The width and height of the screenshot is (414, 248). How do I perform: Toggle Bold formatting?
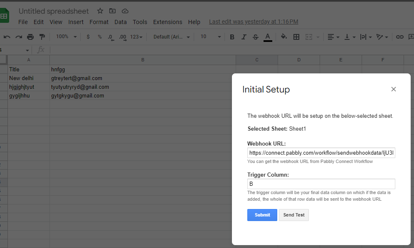(232, 37)
